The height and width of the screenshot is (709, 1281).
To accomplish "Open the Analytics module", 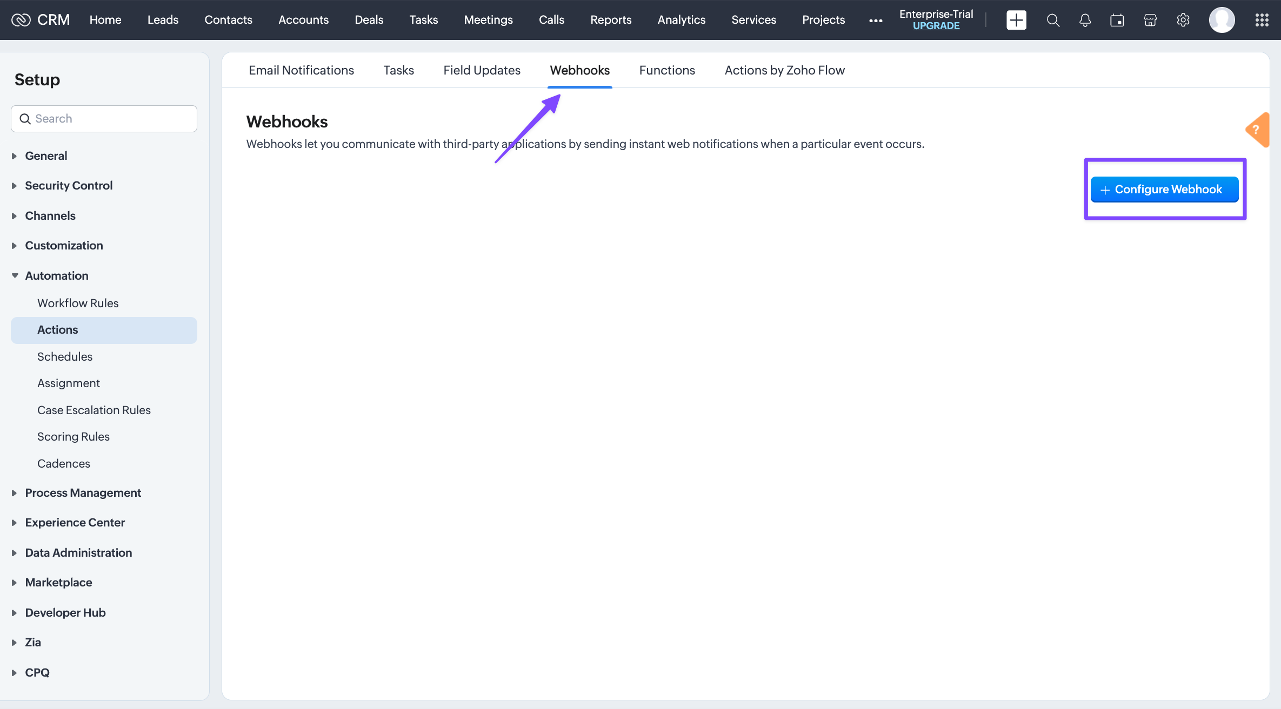I will (x=681, y=20).
